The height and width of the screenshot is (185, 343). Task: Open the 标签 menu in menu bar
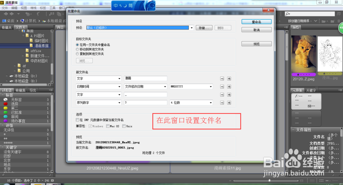[x=43, y=8]
